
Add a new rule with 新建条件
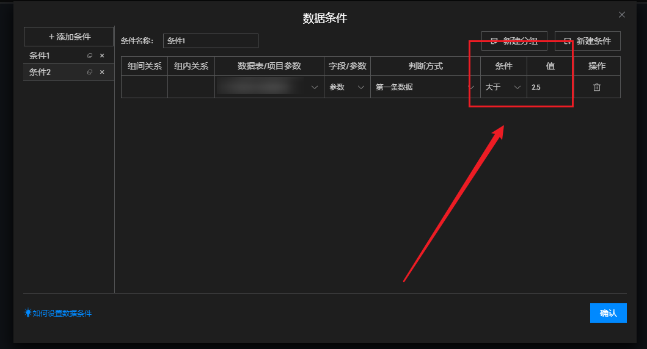click(587, 41)
